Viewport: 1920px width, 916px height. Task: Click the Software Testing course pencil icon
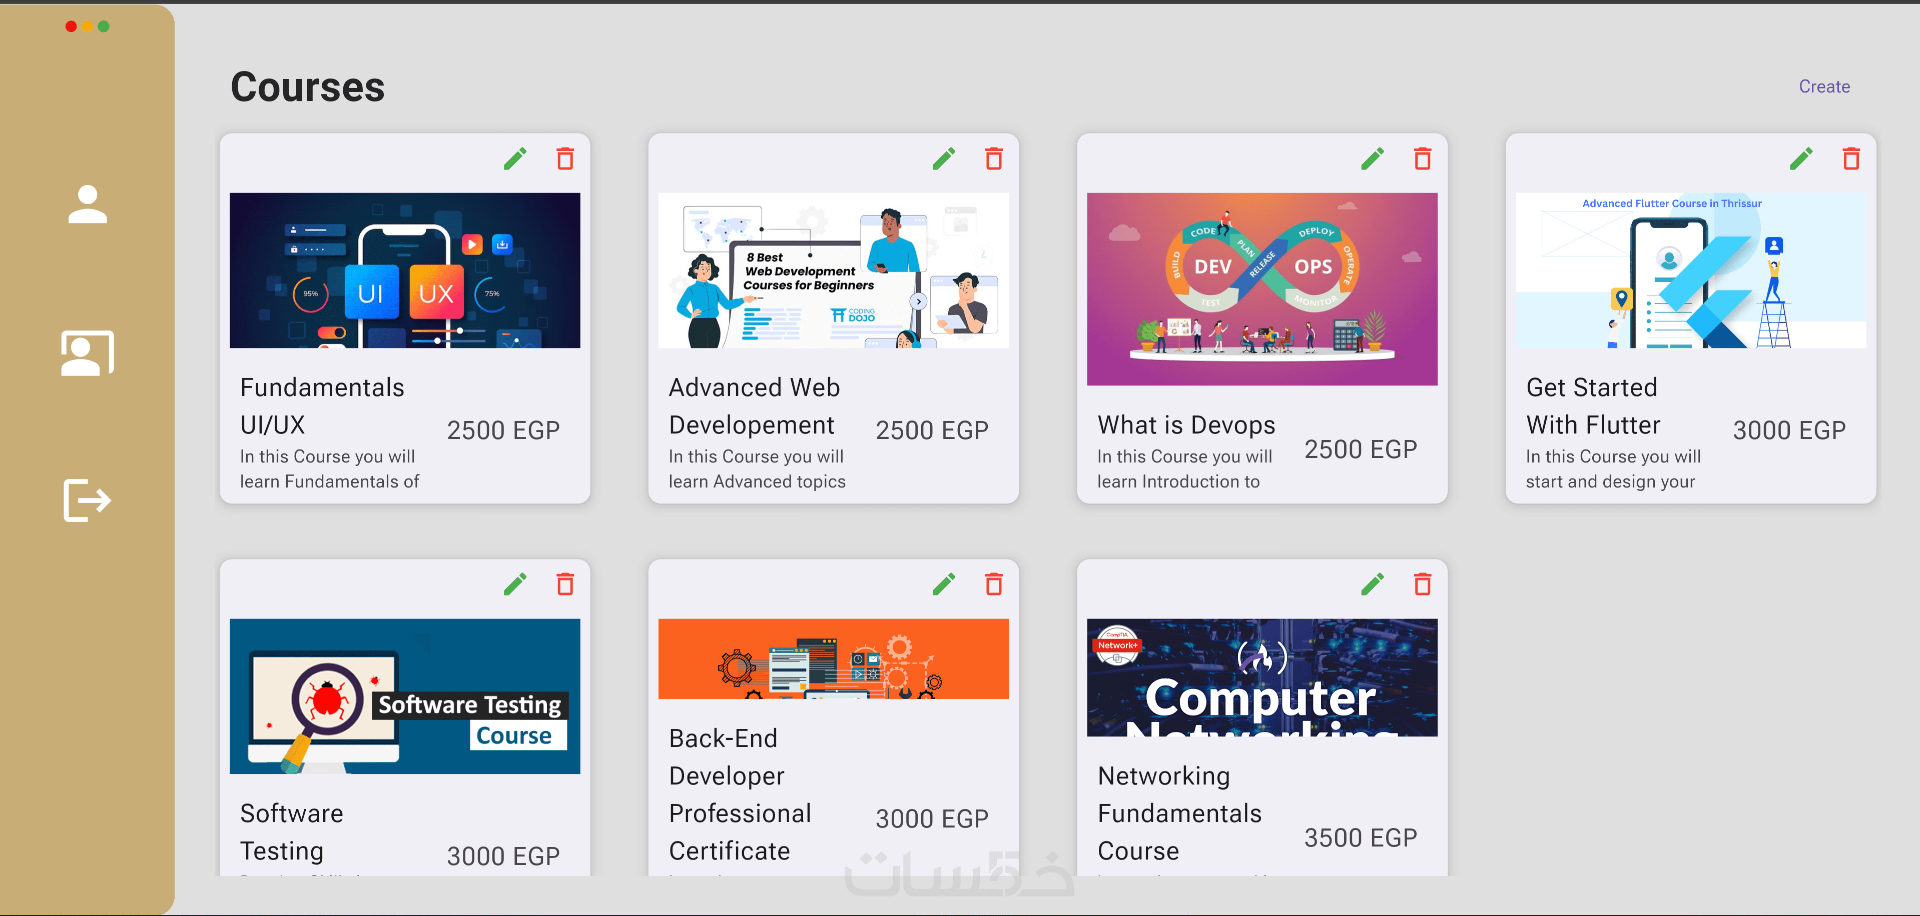click(515, 584)
